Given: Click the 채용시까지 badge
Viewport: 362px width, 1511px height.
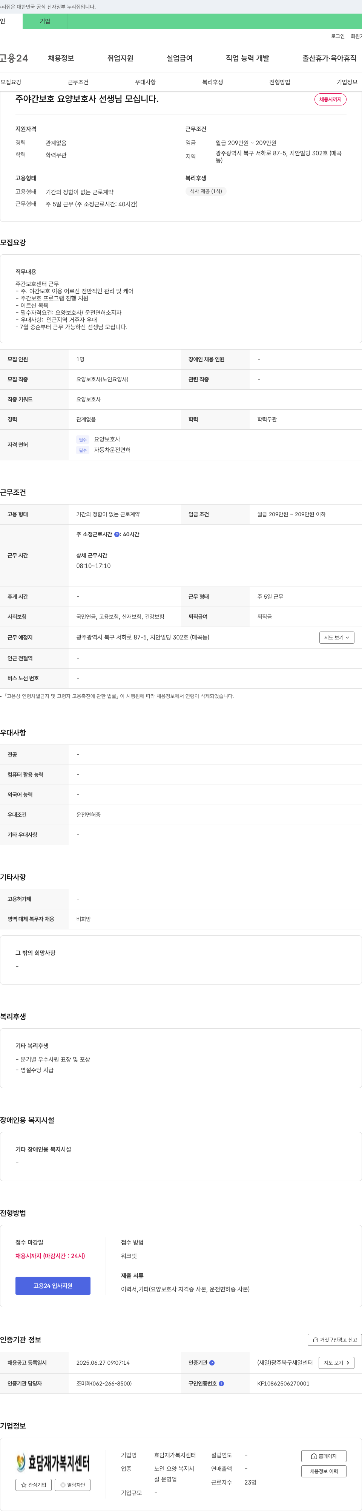Looking at the screenshot, I should click(330, 100).
